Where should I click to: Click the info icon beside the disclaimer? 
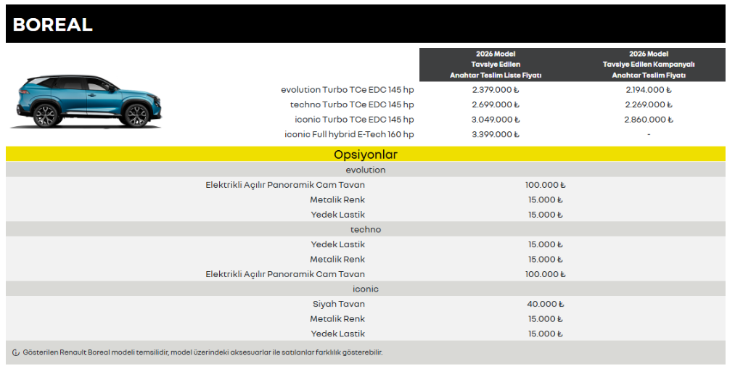point(16,352)
